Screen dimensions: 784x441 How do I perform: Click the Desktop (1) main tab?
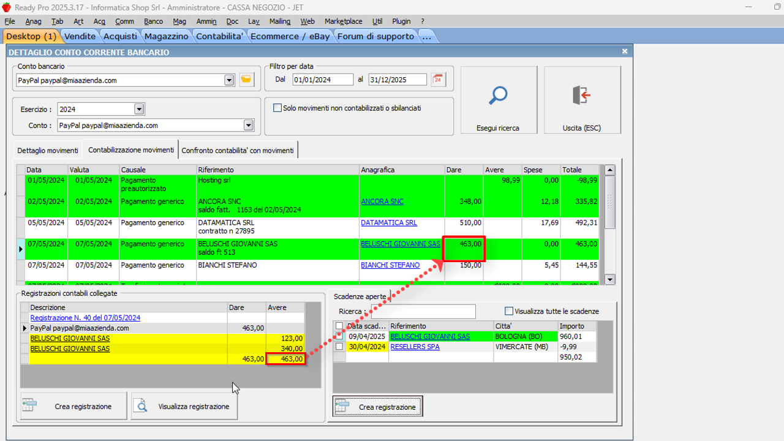31,36
